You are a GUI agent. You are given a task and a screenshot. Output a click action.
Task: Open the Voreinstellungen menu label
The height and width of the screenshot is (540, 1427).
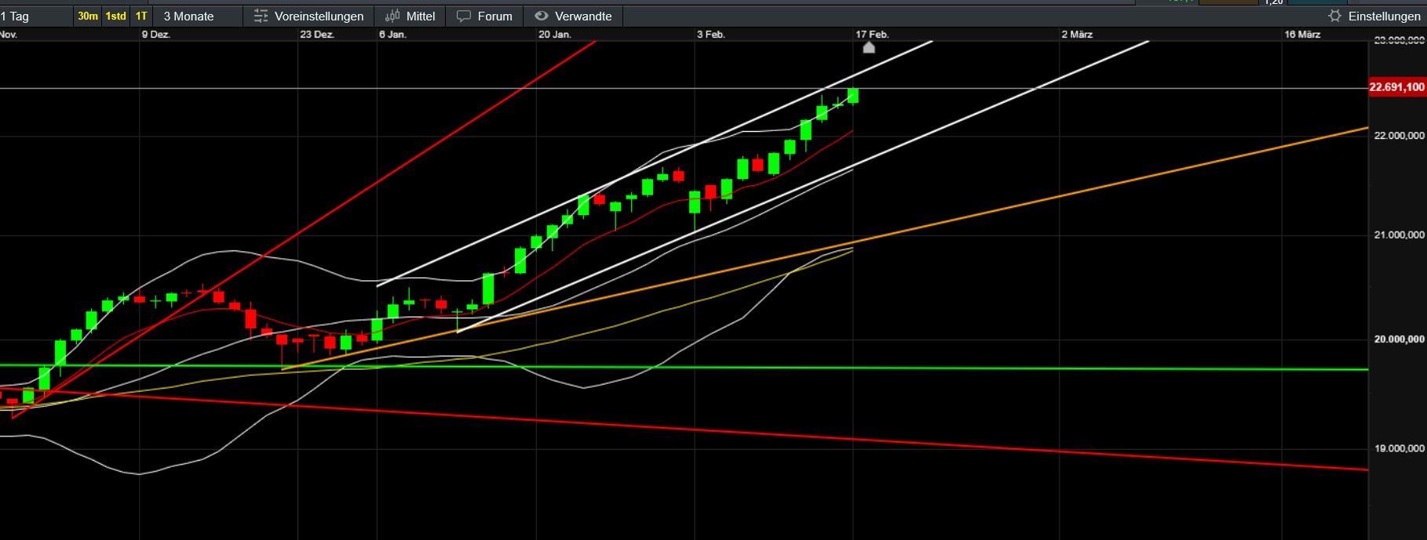319,16
